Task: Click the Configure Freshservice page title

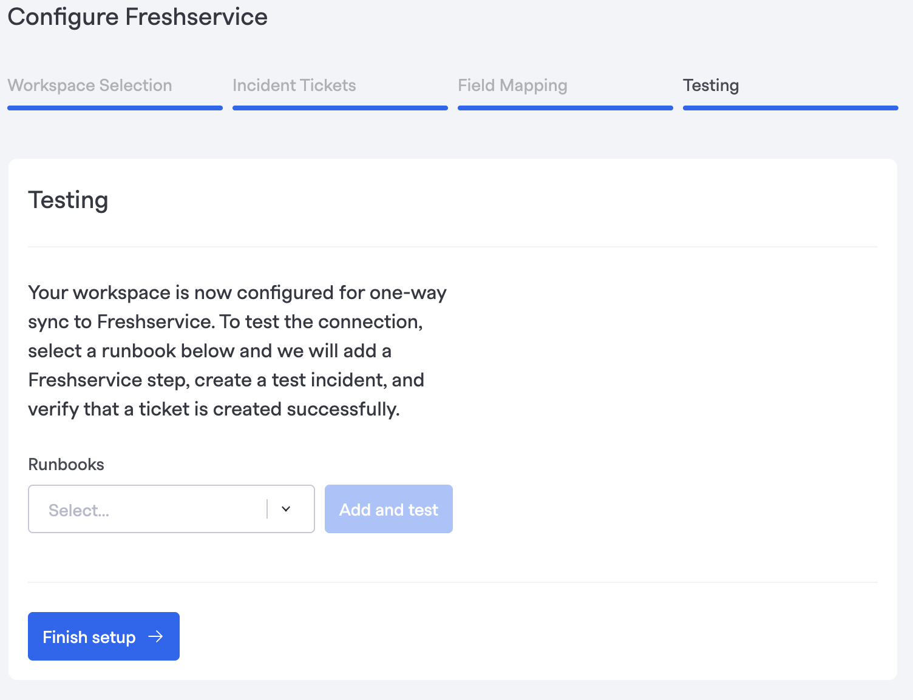Action: coord(138,17)
